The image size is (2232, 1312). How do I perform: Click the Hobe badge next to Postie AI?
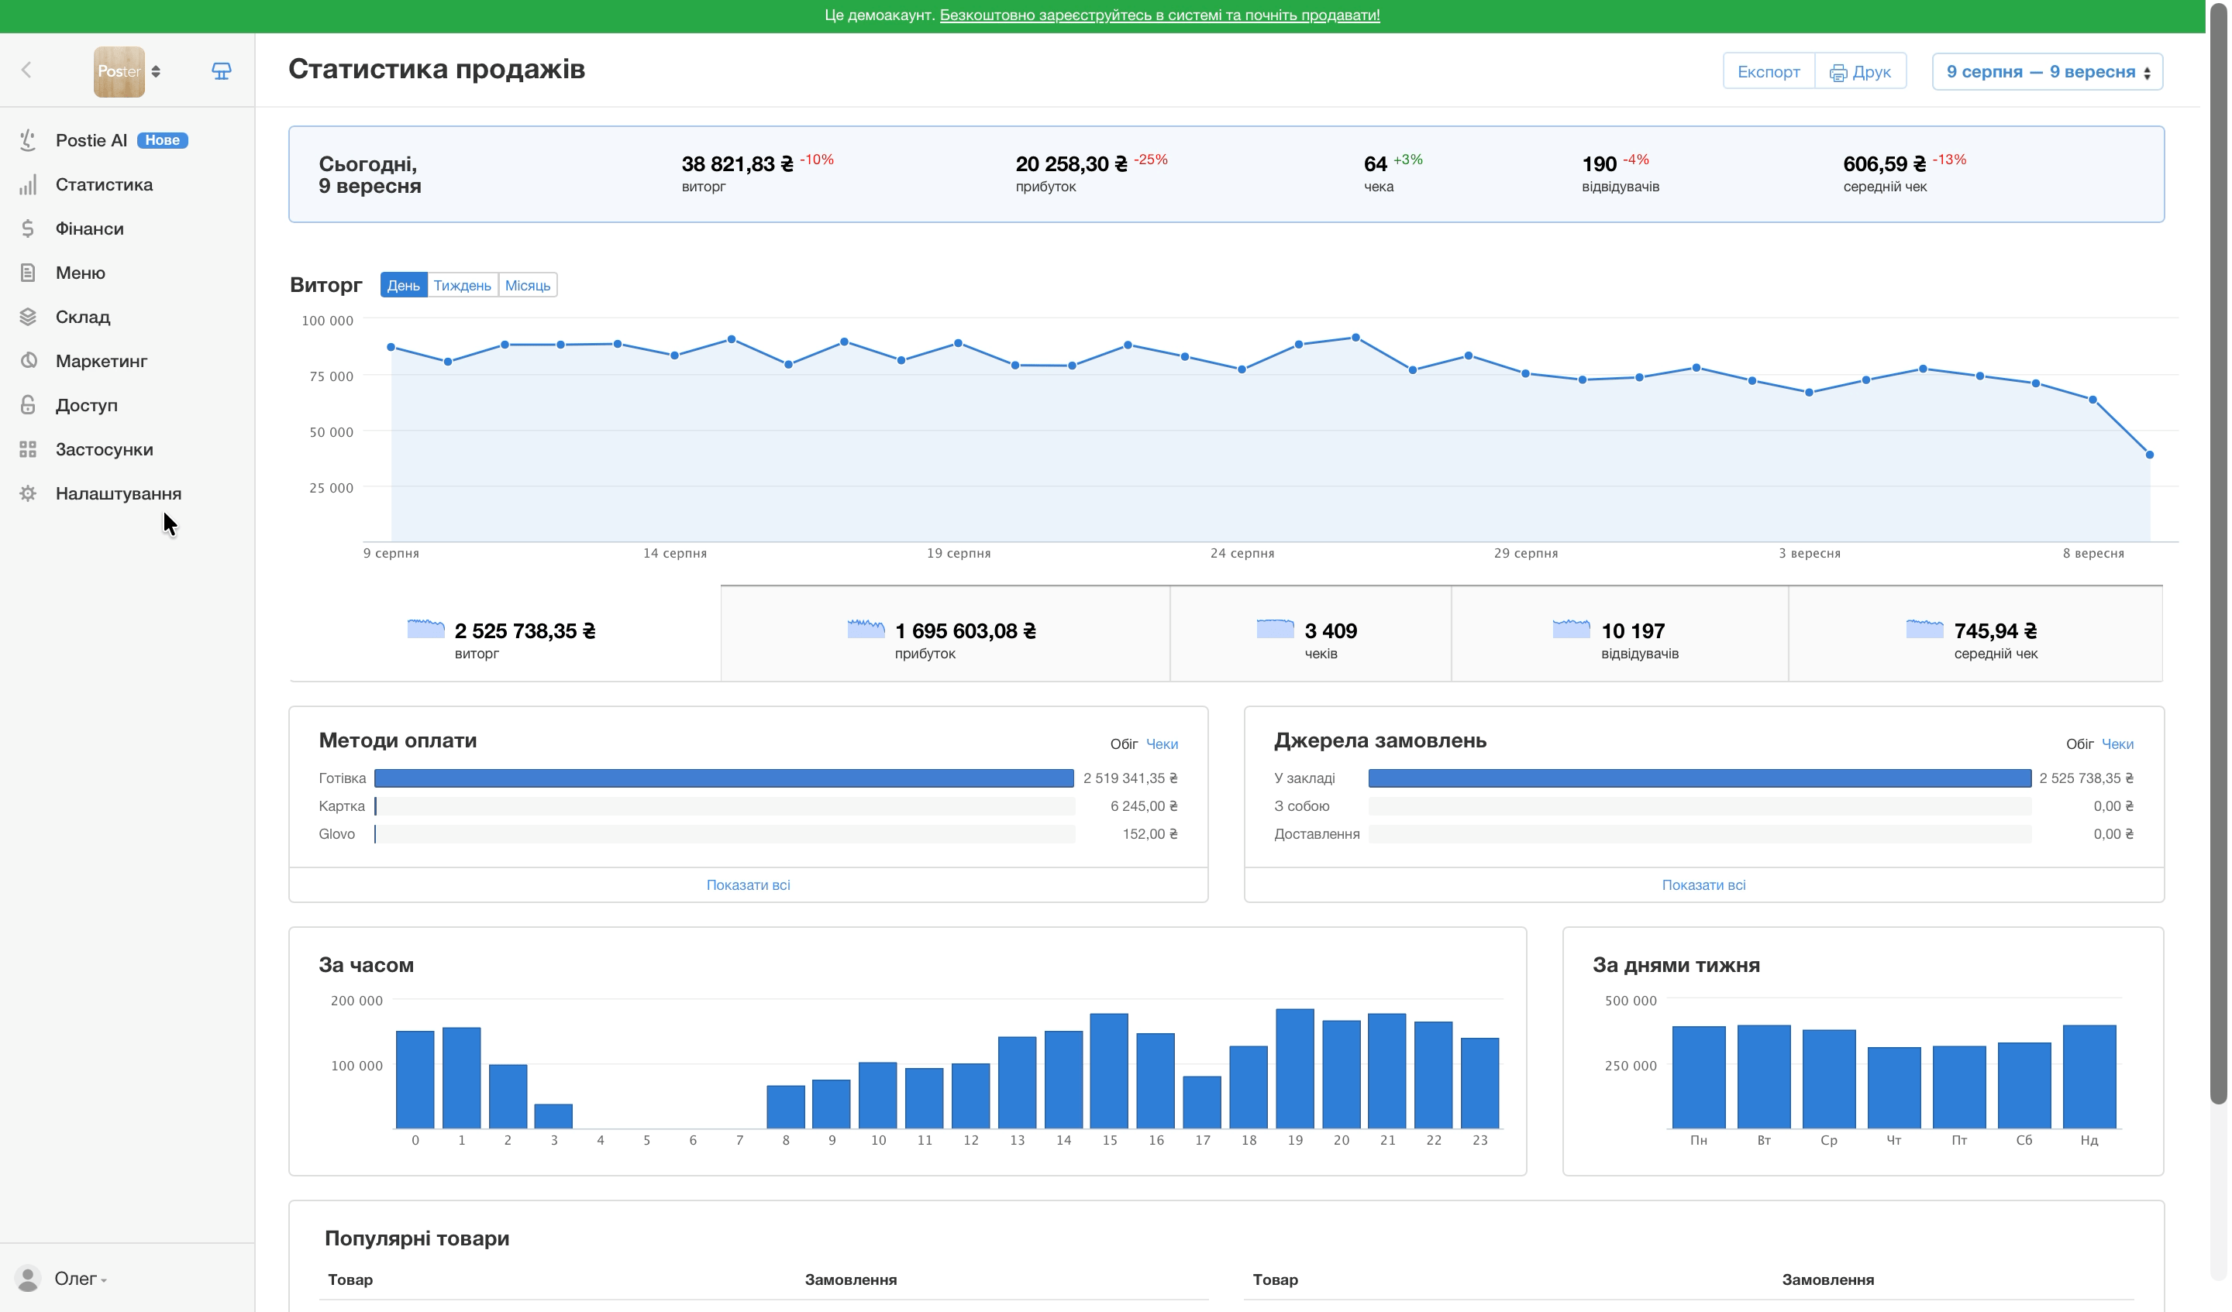coord(162,140)
